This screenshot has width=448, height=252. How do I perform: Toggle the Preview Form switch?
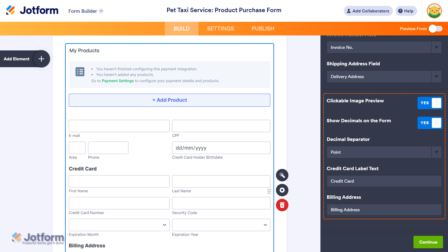[435, 29]
